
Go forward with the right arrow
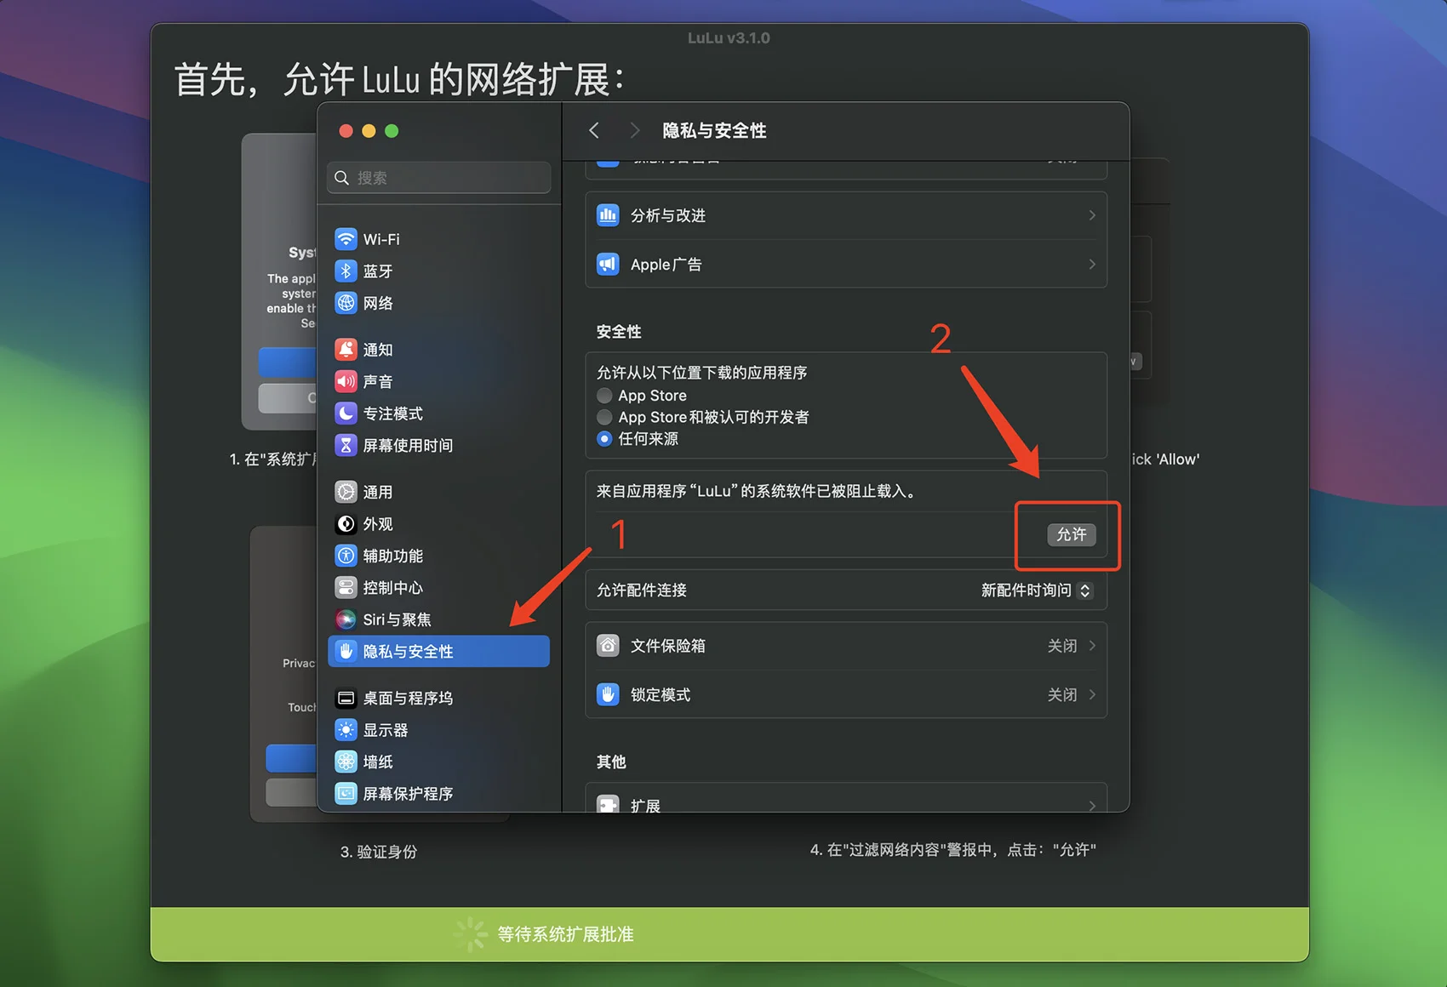tap(634, 130)
